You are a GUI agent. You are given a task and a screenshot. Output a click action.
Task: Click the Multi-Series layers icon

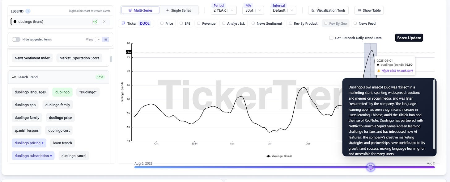(x=130, y=10)
